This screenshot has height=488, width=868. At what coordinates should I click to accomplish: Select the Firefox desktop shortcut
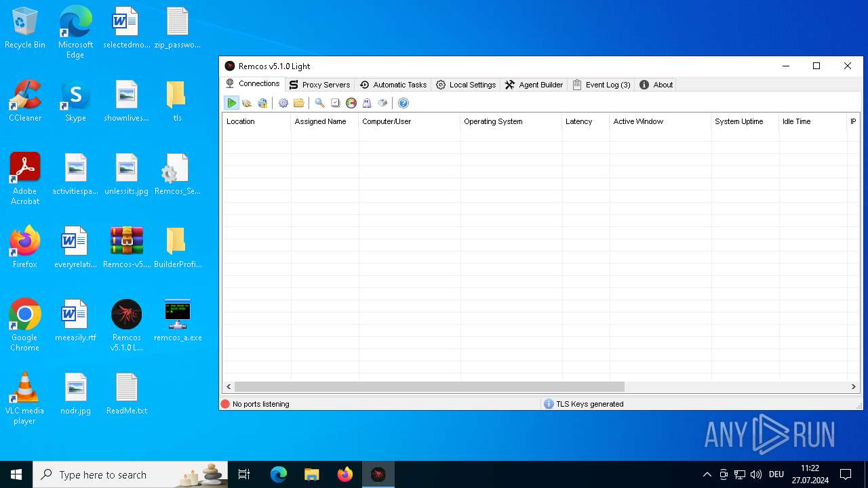25,247
